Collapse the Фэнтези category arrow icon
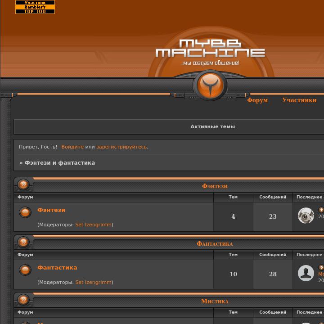 [x=23, y=184]
